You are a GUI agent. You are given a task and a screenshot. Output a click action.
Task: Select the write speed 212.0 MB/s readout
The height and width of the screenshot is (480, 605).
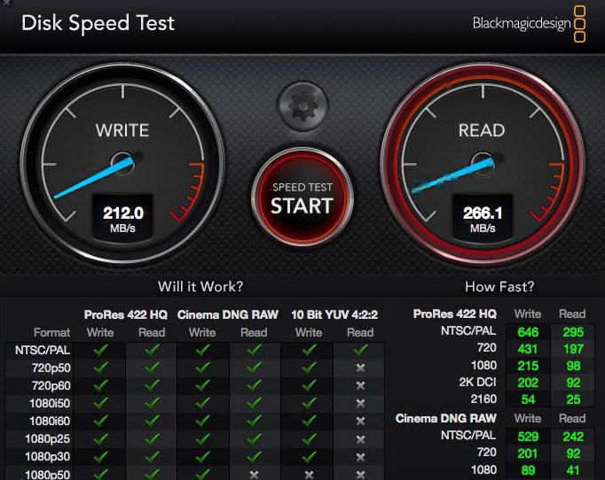(122, 219)
